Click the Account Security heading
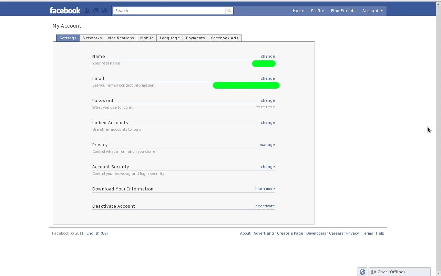The width and height of the screenshot is (441, 276). tap(111, 167)
